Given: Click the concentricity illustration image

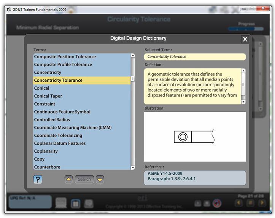Looking at the screenshot, I should point(195,137).
